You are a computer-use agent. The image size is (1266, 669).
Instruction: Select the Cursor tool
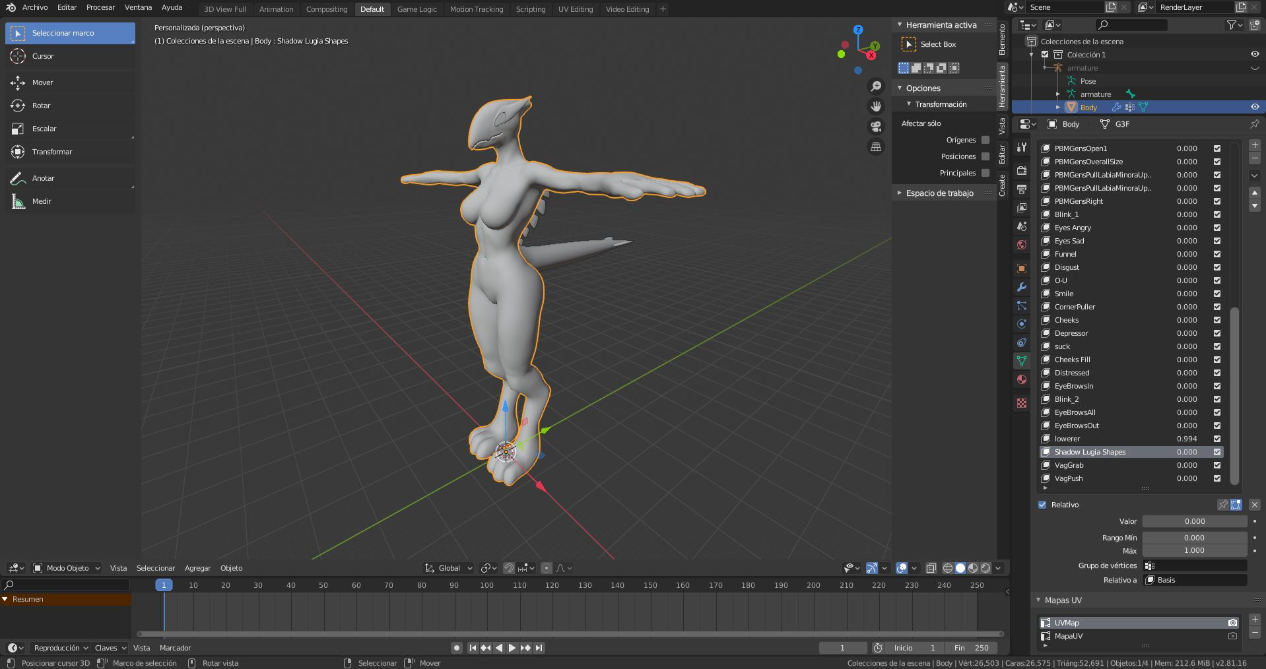(x=70, y=56)
